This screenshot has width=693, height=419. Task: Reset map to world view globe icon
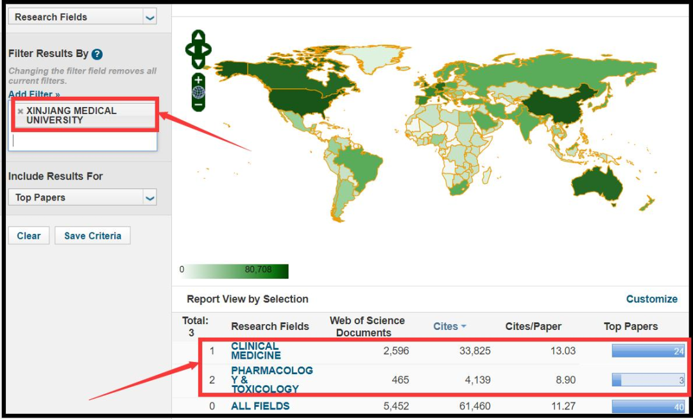pyautogui.click(x=198, y=92)
